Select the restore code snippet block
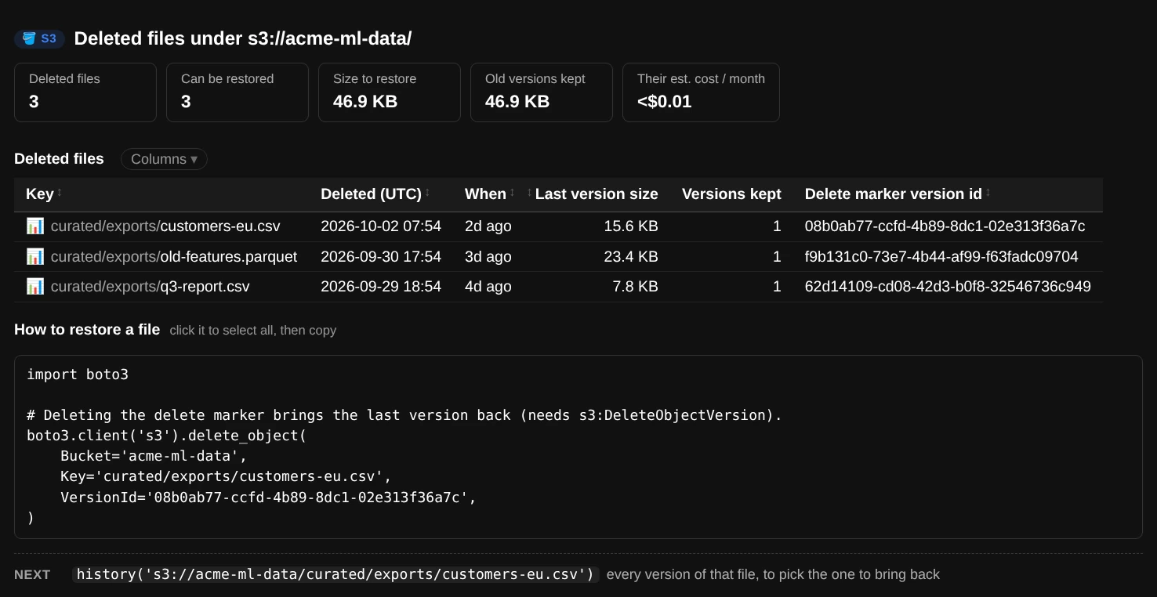 tap(578, 447)
